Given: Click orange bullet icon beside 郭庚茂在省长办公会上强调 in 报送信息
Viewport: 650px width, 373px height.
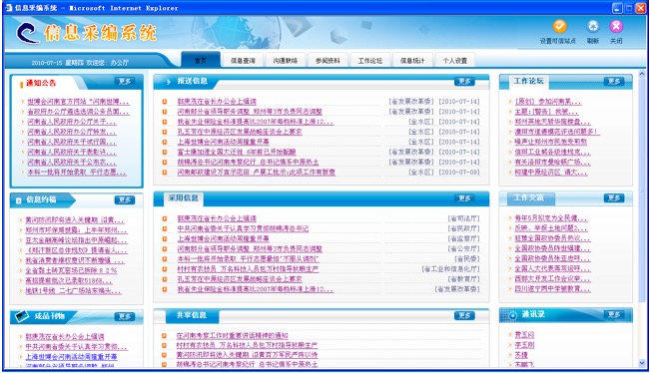Looking at the screenshot, I should coord(165,102).
